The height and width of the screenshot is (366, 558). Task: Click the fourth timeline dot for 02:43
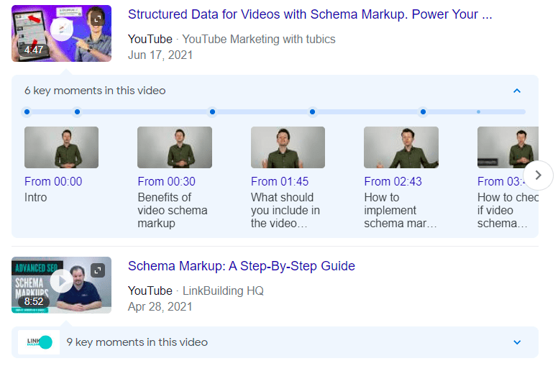pos(313,111)
